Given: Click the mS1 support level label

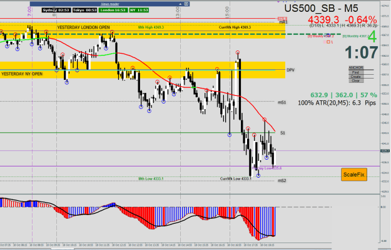Looking at the screenshot, I should (x=282, y=102).
